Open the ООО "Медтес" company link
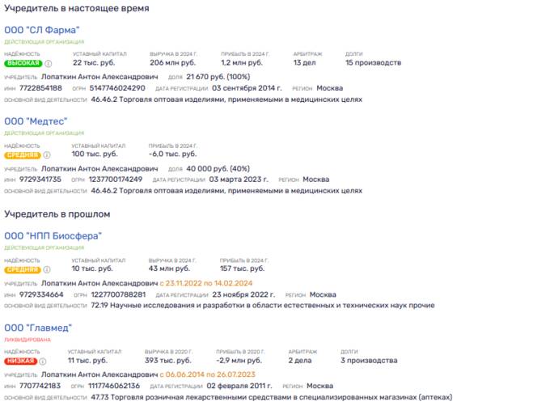This screenshot has height=406, width=550. [x=36, y=121]
